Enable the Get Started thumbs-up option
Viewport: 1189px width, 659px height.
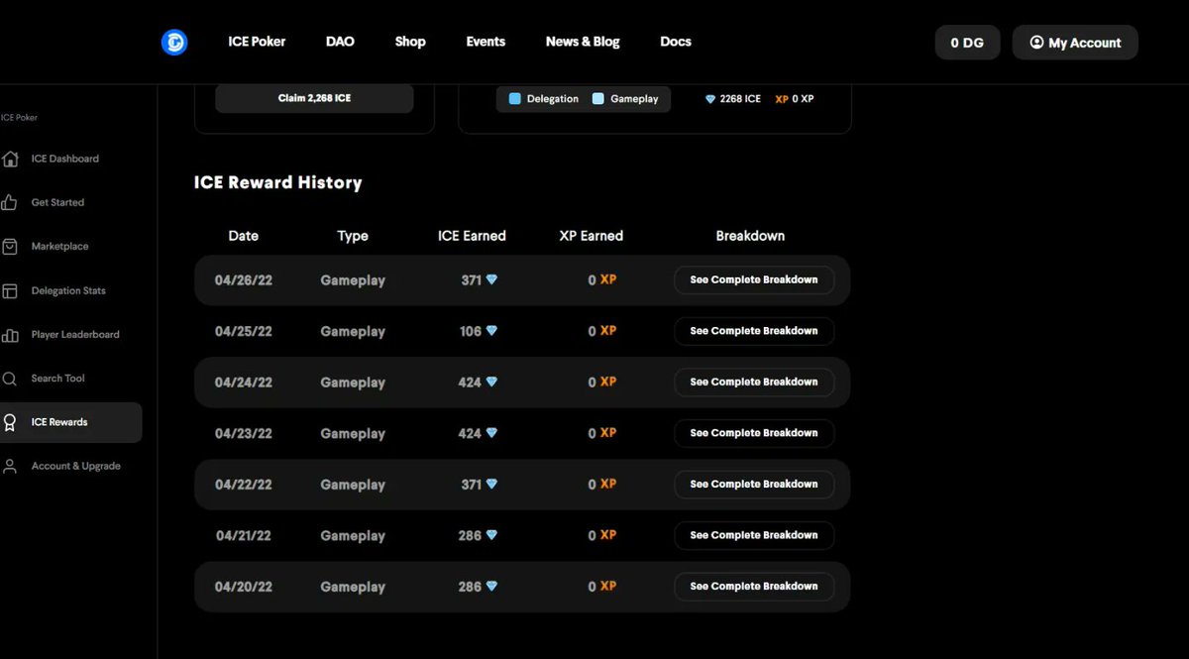(12, 202)
